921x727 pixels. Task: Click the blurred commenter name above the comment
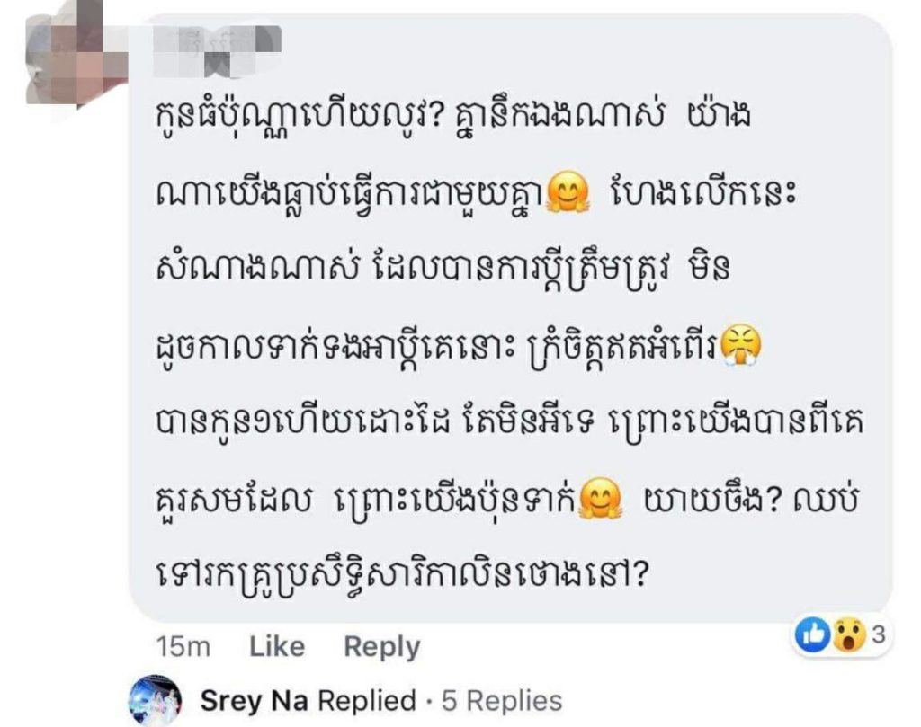pyautogui.click(x=218, y=51)
